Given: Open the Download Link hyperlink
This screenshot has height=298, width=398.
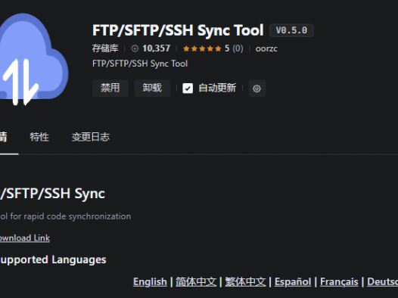Looking at the screenshot, I should click(25, 238).
